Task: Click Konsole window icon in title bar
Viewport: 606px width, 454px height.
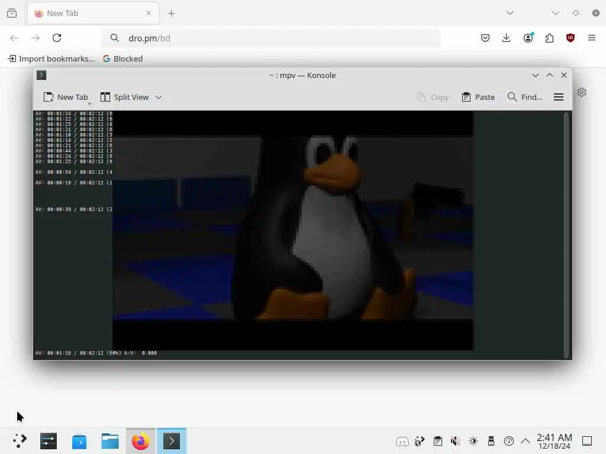Action: 41,75
